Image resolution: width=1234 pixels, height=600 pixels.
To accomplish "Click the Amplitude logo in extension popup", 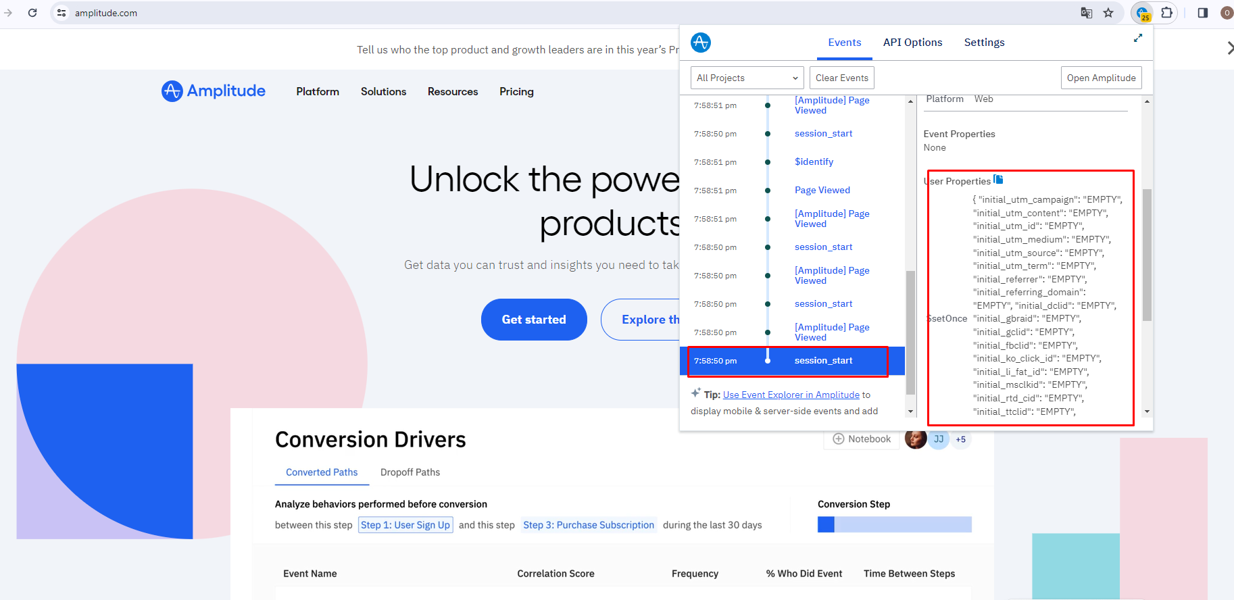I will pyautogui.click(x=701, y=43).
